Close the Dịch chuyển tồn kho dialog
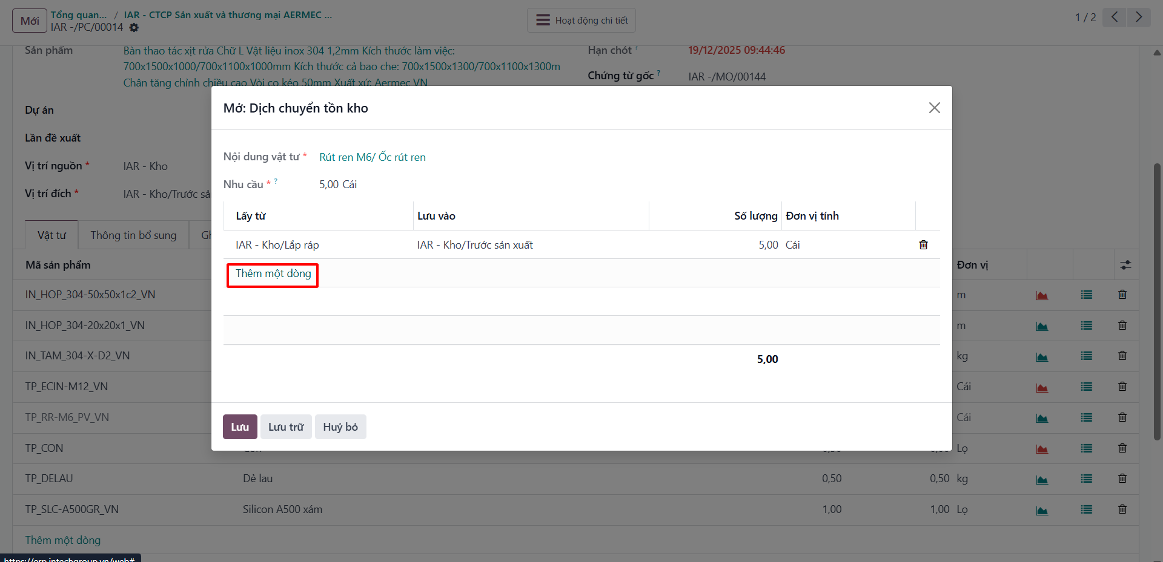1163x562 pixels. click(x=934, y=108)
